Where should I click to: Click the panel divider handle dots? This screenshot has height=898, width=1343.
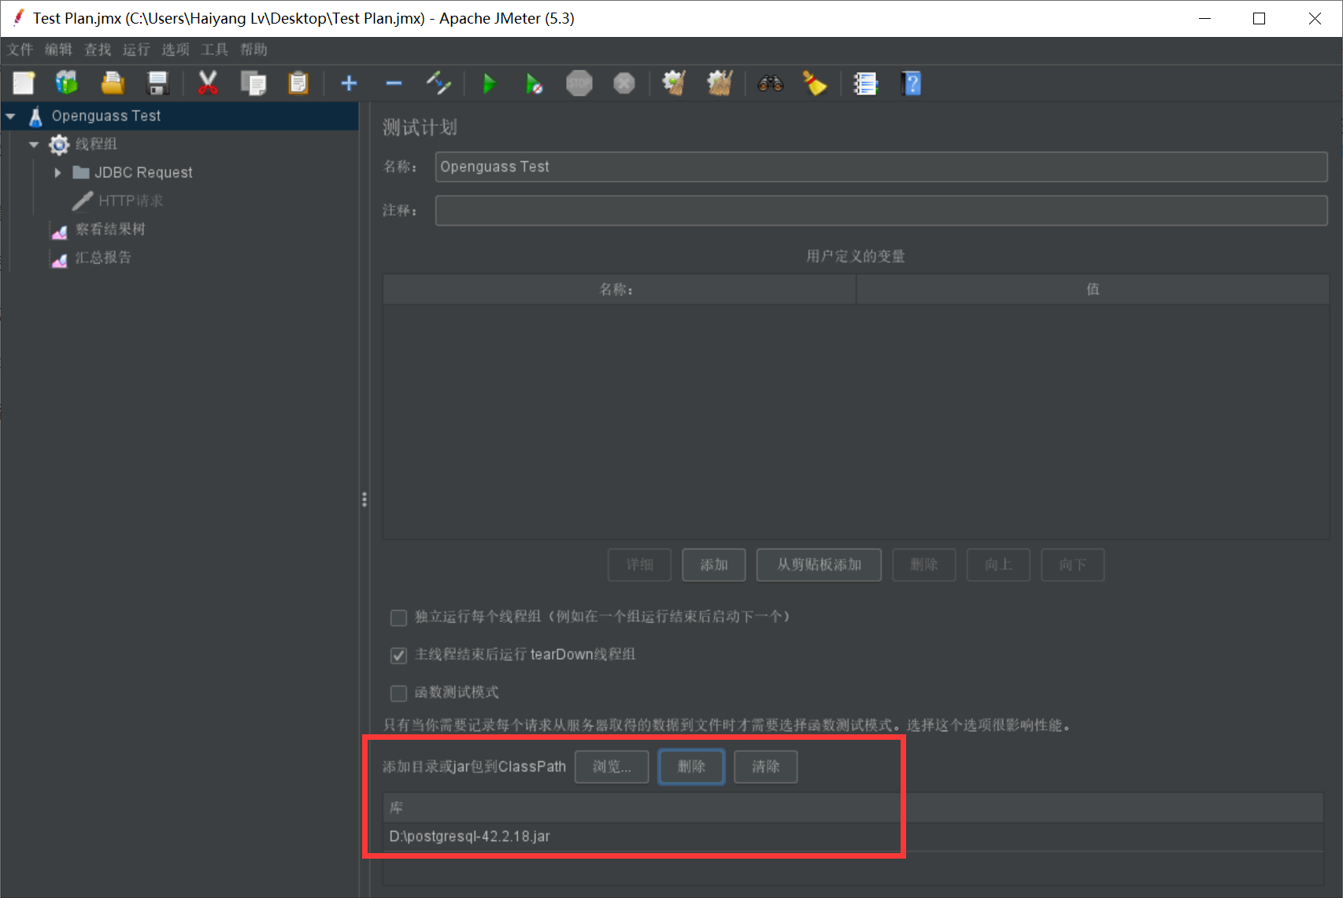(x=364, y=500)
